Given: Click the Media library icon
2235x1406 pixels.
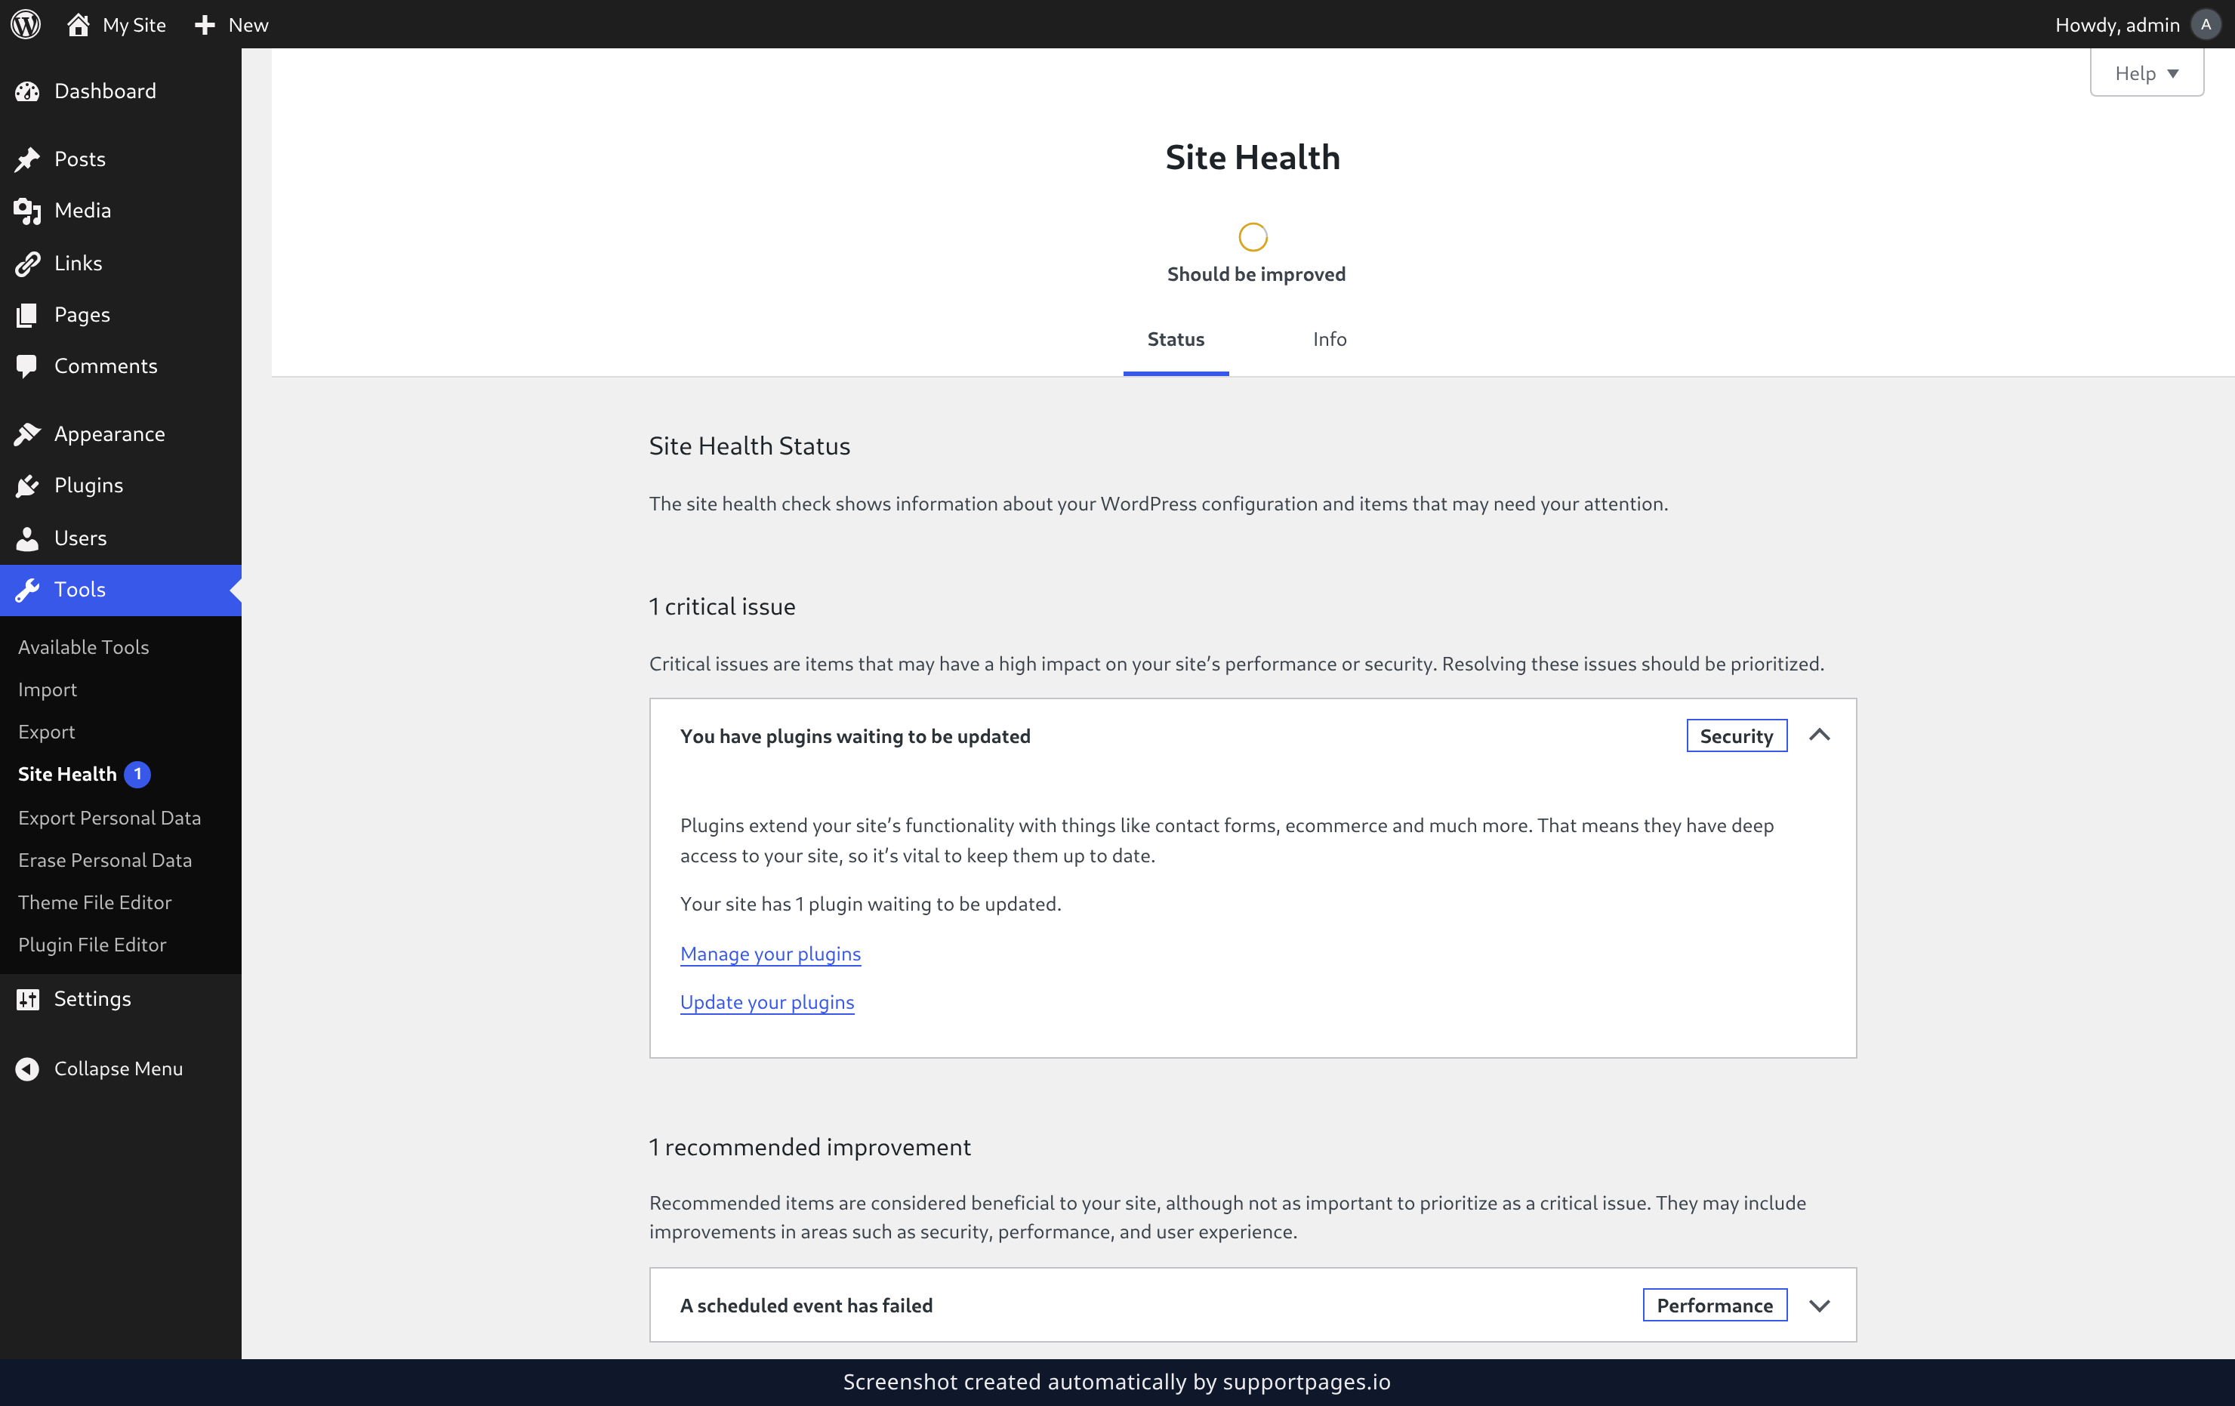Looking at the screenshot, I should pos(28,211).
